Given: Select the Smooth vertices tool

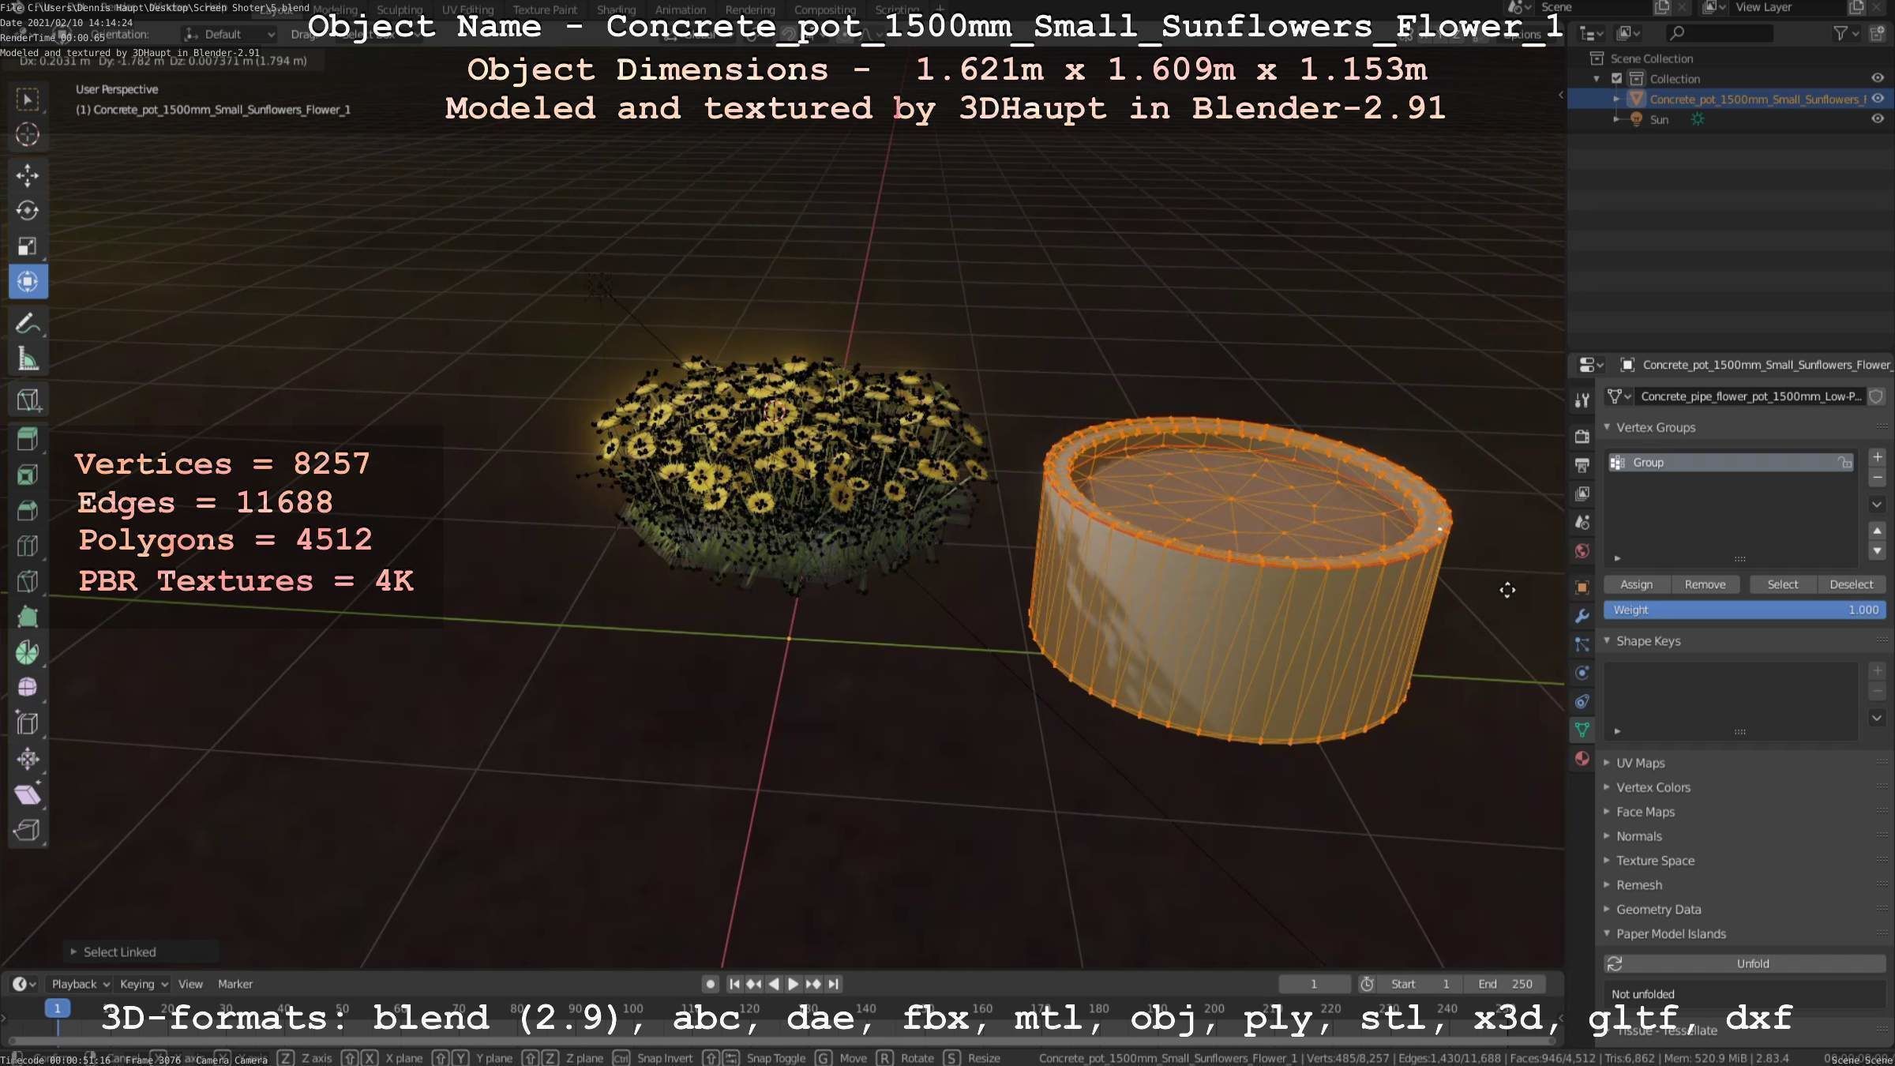Looking at the screenshot, I should pos(28,688).
